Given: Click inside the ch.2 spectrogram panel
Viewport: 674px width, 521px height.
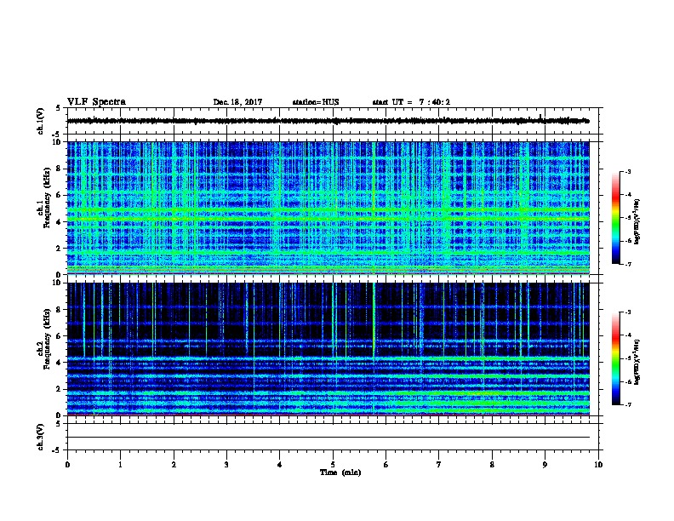Looking at the screenshot, I should pos(328,349).
